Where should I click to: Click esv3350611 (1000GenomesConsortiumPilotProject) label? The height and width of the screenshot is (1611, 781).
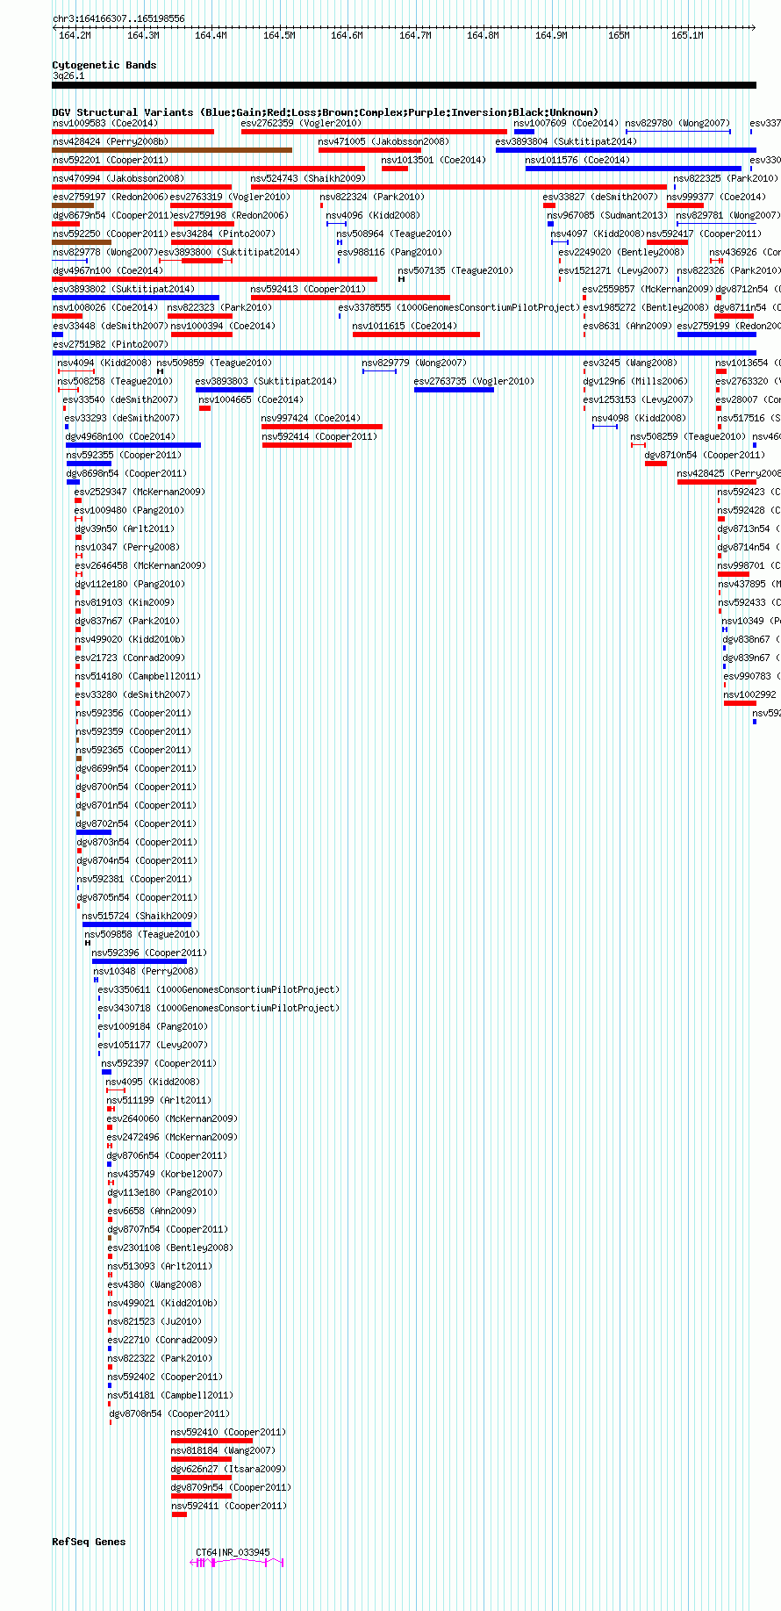(x=219, y=989)
